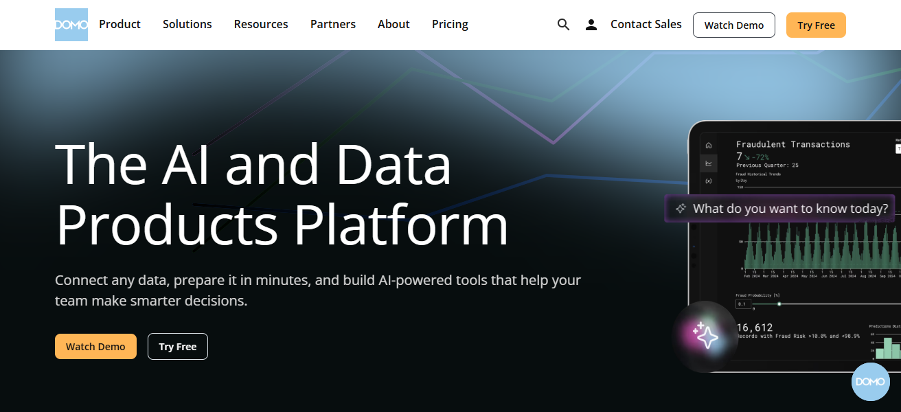The width and height of the screenshot is (901, 412).
Task: Click the Contact Sales link
Action: point(646,25)
